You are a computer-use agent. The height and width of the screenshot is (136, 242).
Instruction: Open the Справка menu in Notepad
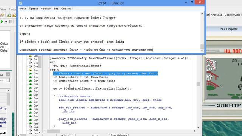point(66,9)
